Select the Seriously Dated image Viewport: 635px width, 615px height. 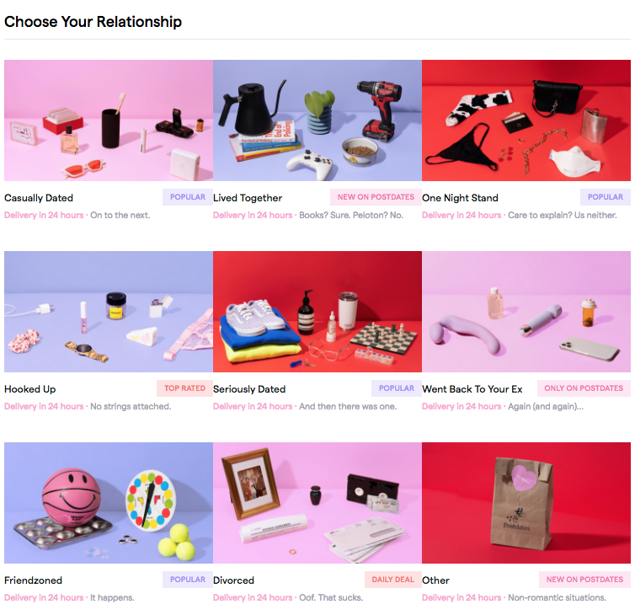(x=317, y=312)
